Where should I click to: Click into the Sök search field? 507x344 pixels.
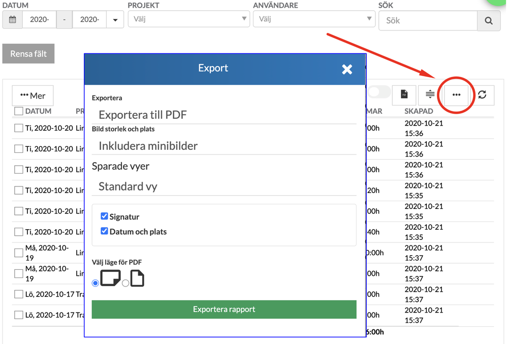(428, 21)
